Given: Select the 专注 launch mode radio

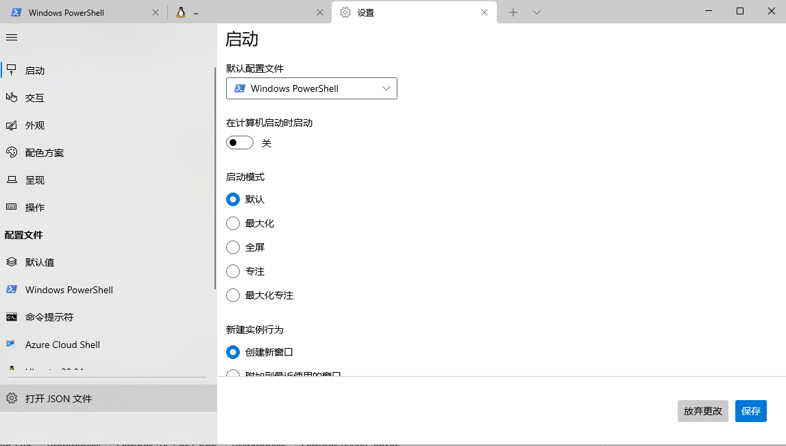Looking at the screenshot, I should click(x=232, y=271).
